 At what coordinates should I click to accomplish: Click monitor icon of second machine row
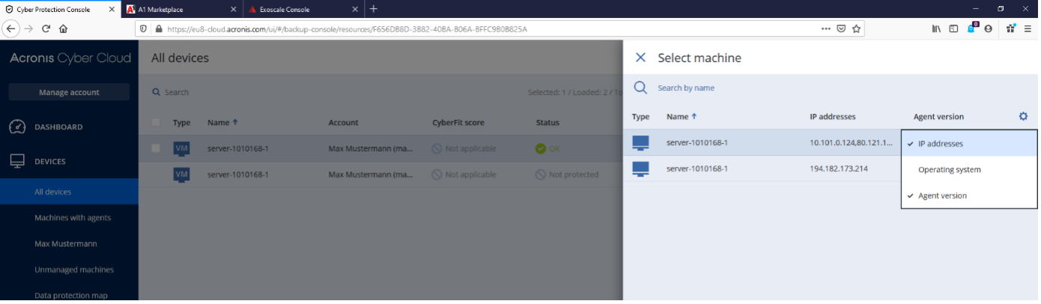[x=640, y=168]
